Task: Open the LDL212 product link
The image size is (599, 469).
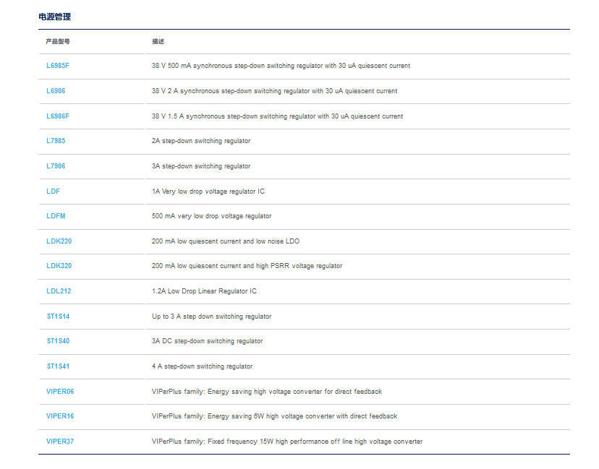Action: (x=59, y=291)
